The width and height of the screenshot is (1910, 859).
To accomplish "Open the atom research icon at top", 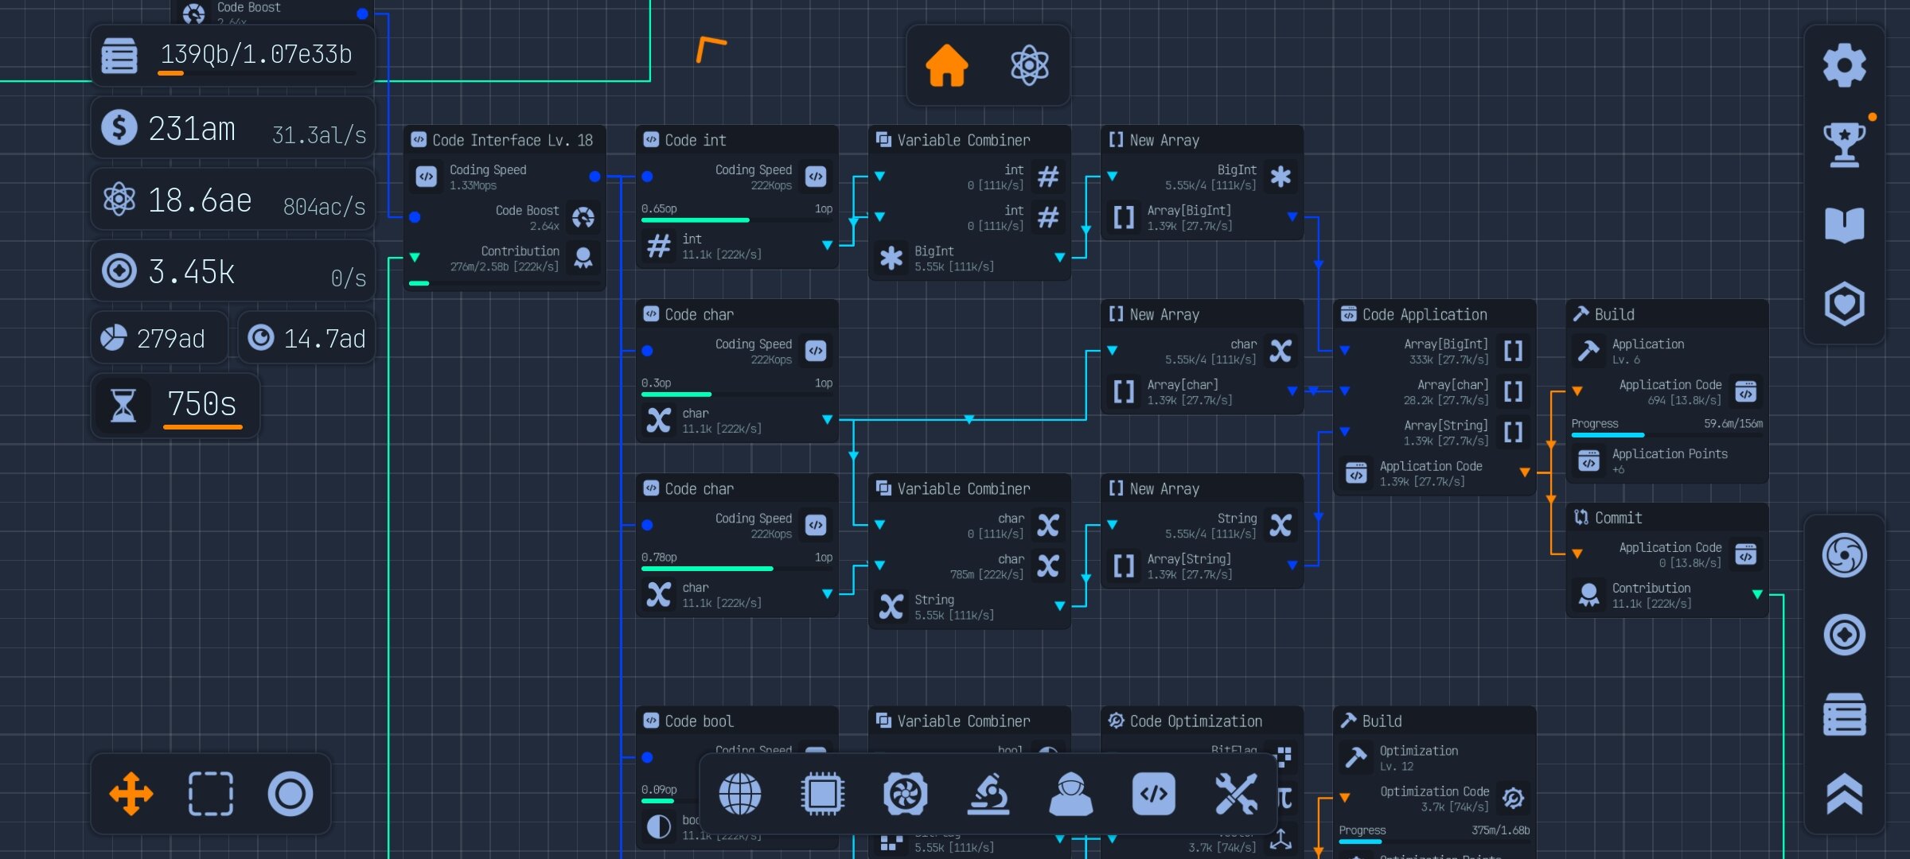I will click(x=1029, y=65).
